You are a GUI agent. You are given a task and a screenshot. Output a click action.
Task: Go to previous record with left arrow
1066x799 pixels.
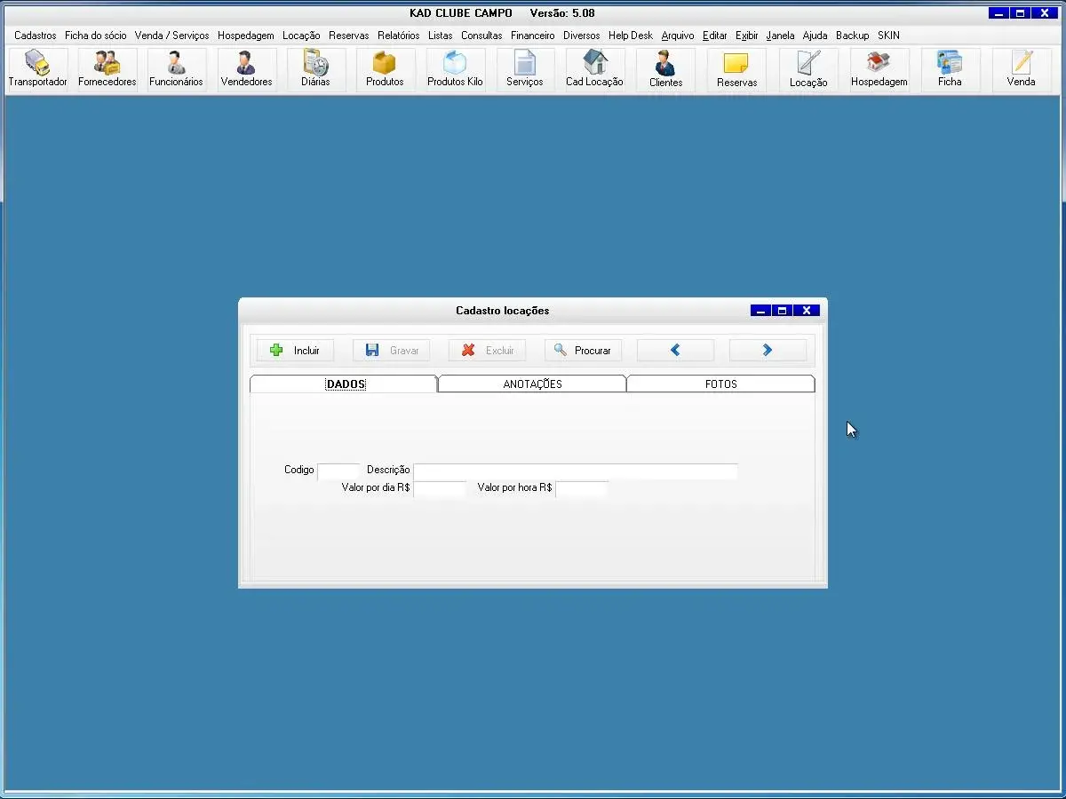point(675,351)
